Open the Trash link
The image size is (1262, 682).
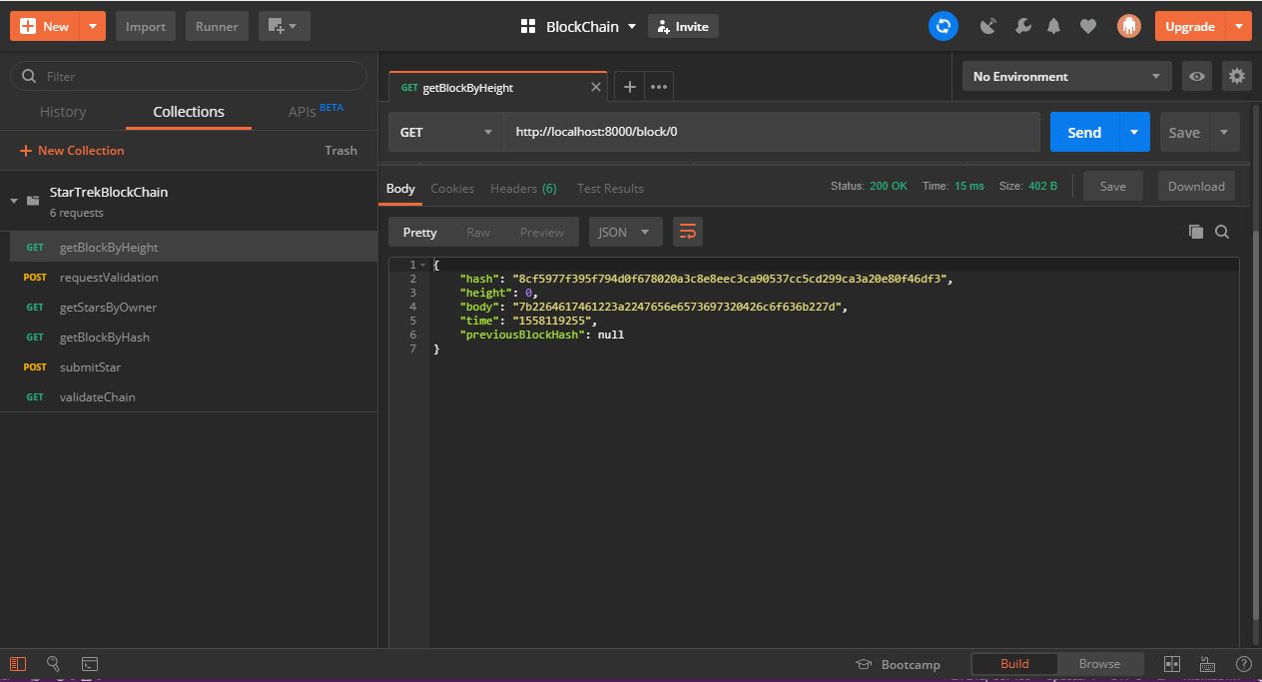click(340, 151)
